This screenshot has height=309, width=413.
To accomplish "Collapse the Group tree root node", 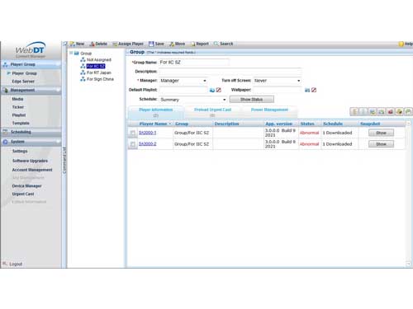I will click(71, 53).
